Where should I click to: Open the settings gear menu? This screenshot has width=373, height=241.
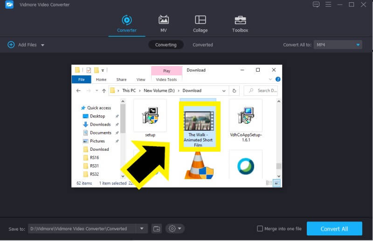coord(175,228)
